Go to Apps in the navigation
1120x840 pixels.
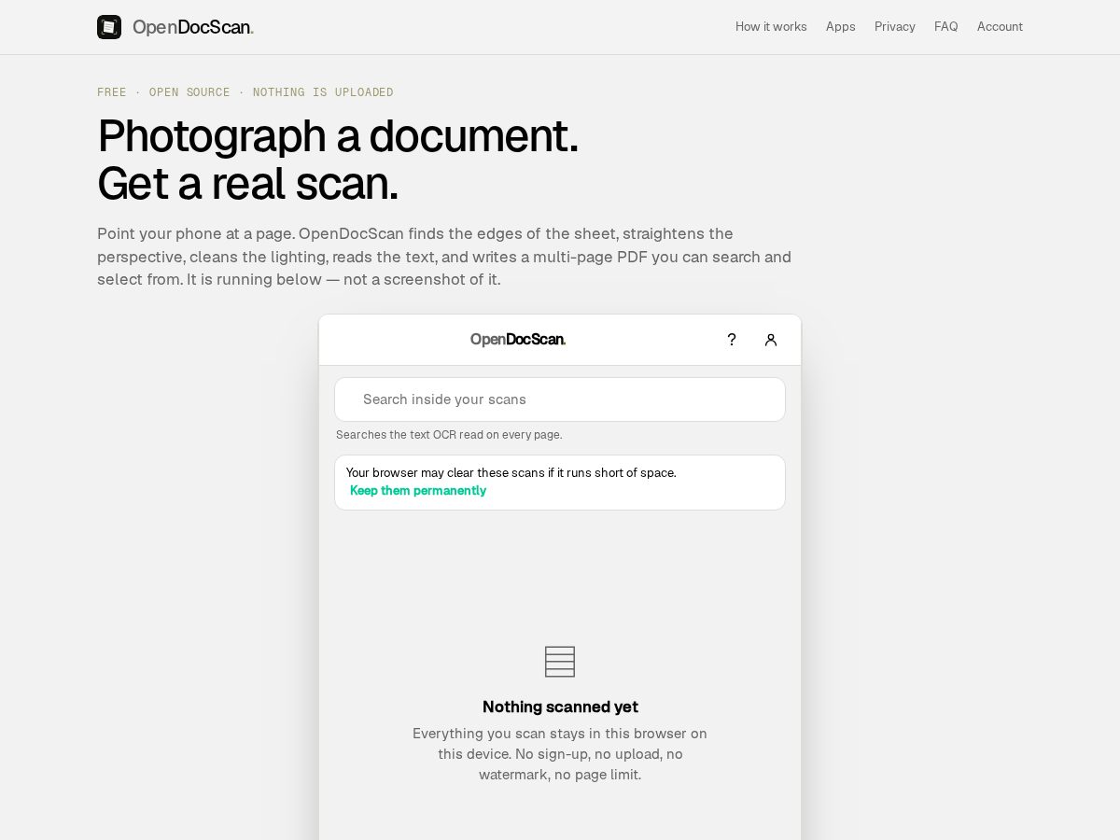840,27
